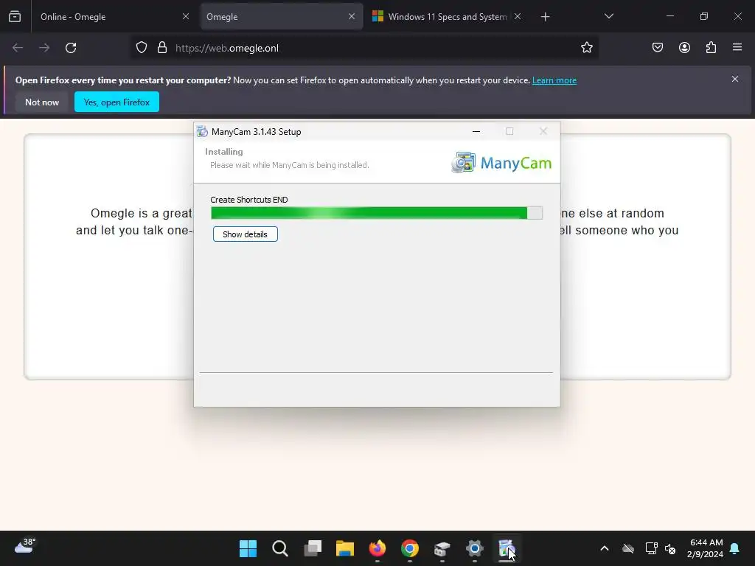View site security padlock info

(162, 48)
